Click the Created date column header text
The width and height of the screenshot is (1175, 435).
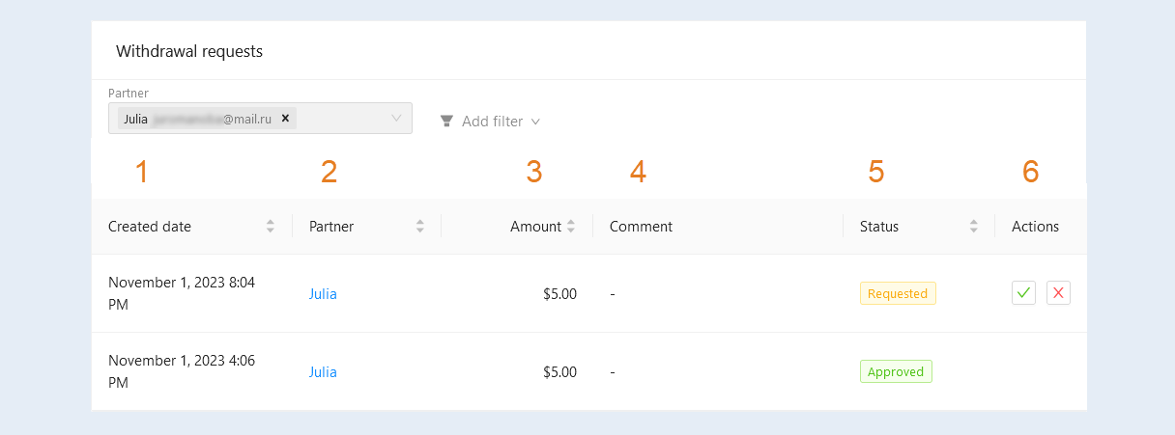click(x=150, y=227)
